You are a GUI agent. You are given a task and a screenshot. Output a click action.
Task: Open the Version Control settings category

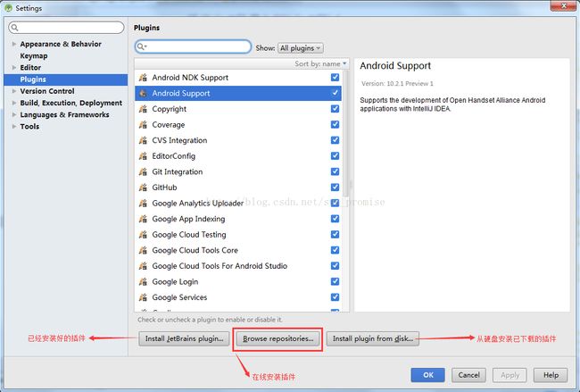[x=47, y=91]
